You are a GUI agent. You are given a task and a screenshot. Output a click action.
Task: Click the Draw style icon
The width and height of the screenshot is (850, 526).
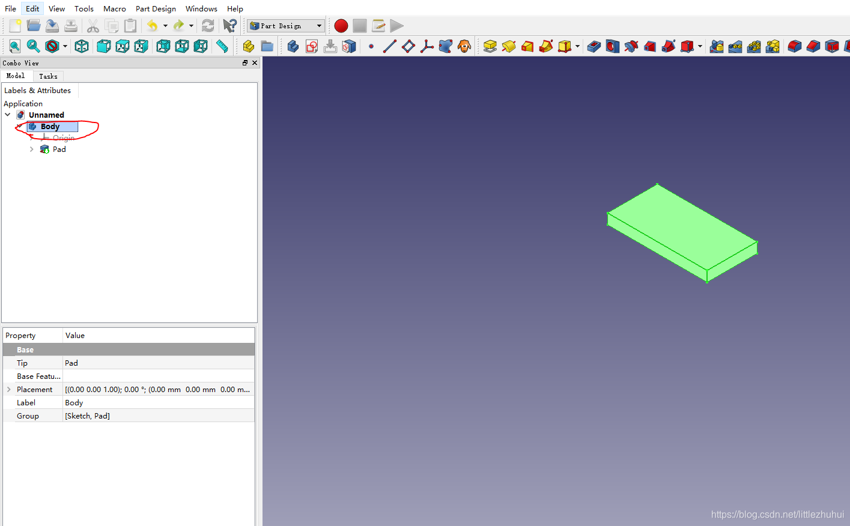click(x=52, y=46)
